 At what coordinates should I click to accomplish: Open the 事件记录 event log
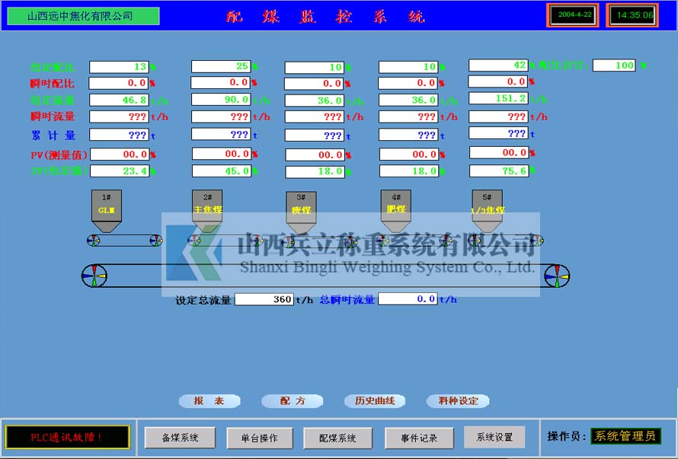(418, 438)
